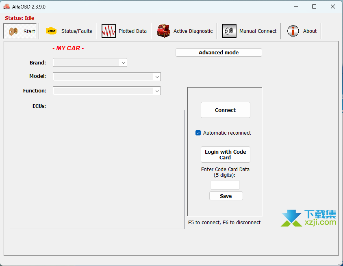Click inside the empty ECUs list box

click(97, 169)
